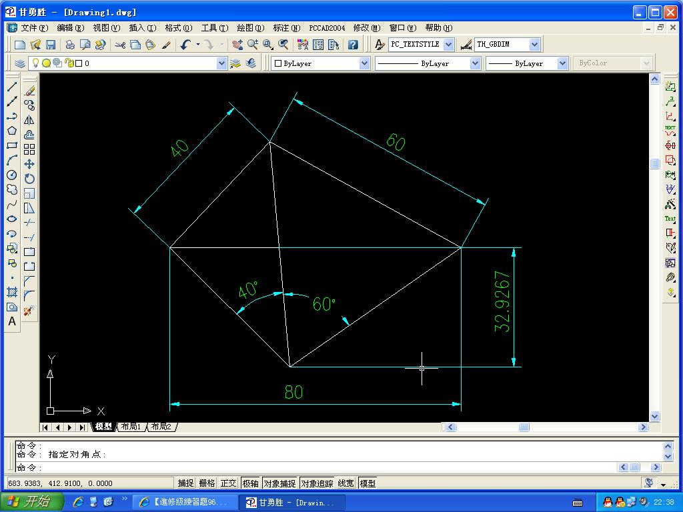683x512 pixels.
Task: Switch to the 布局1 tab
Action: pos(131,427)
